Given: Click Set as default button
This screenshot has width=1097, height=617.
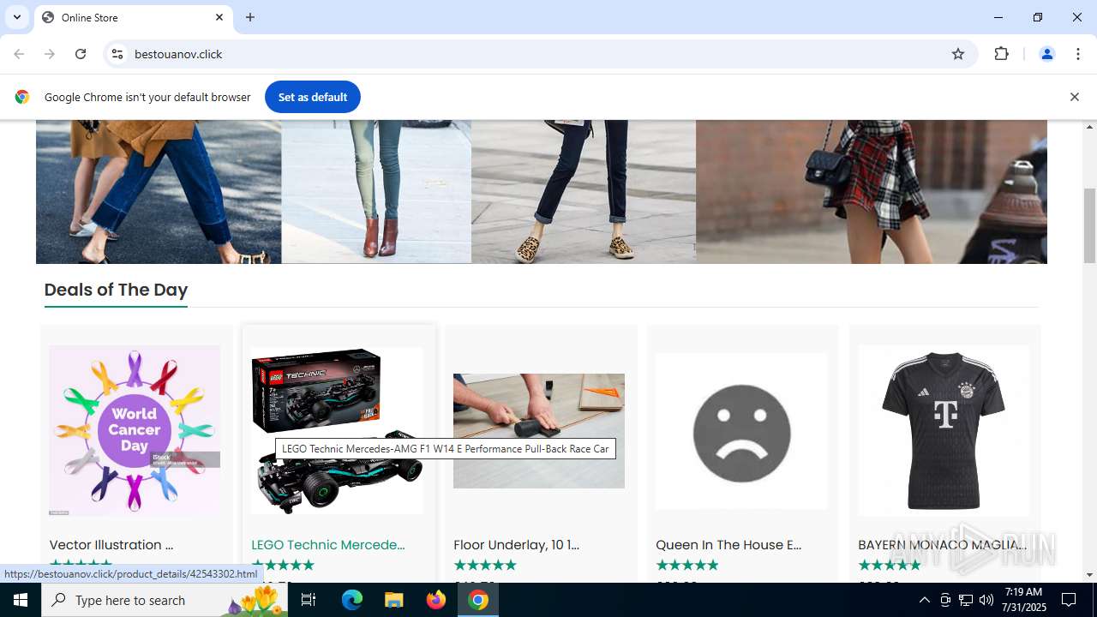Looking at the screenshot, I should [313, 97].
